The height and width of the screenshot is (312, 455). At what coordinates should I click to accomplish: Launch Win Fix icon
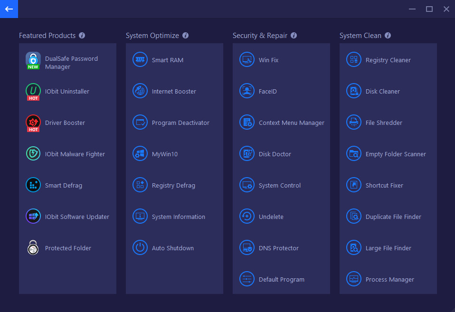tap(246, 59)
